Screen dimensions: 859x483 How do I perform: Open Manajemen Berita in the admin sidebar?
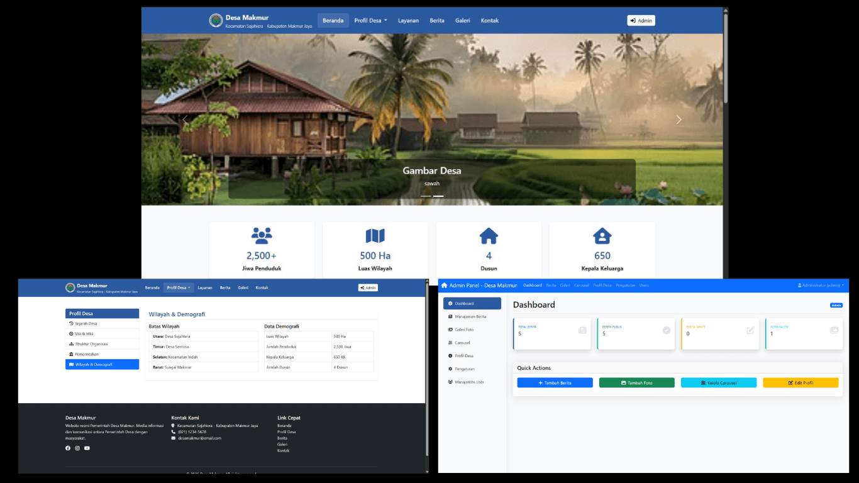point(472,317)
